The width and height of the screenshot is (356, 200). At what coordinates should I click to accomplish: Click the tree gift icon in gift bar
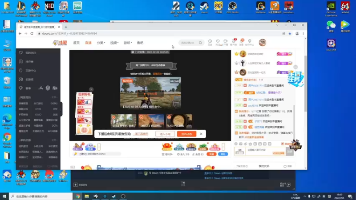203,147
